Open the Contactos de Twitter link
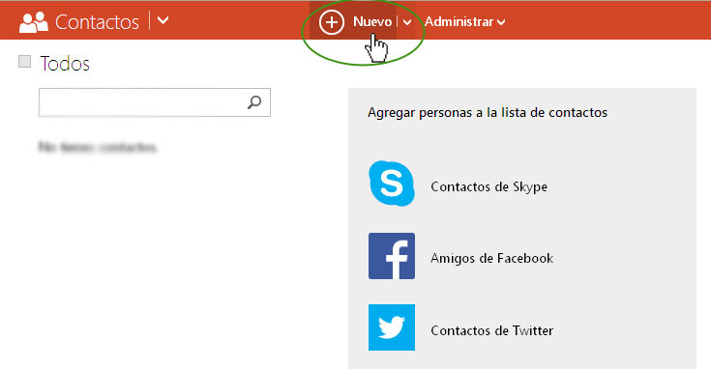This screenshot has height=369, width=711. [x=492, y=330]
